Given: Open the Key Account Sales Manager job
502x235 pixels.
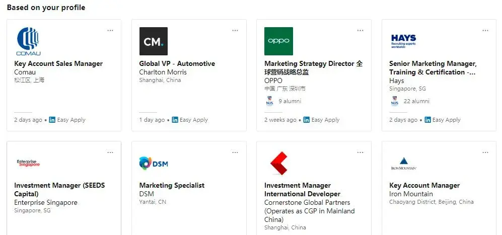Looking at the screenshot, I should coord(58,64).
